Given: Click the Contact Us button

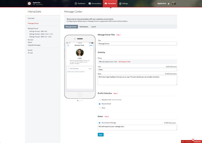Looking at the screenshot, I should click(197, 142).
